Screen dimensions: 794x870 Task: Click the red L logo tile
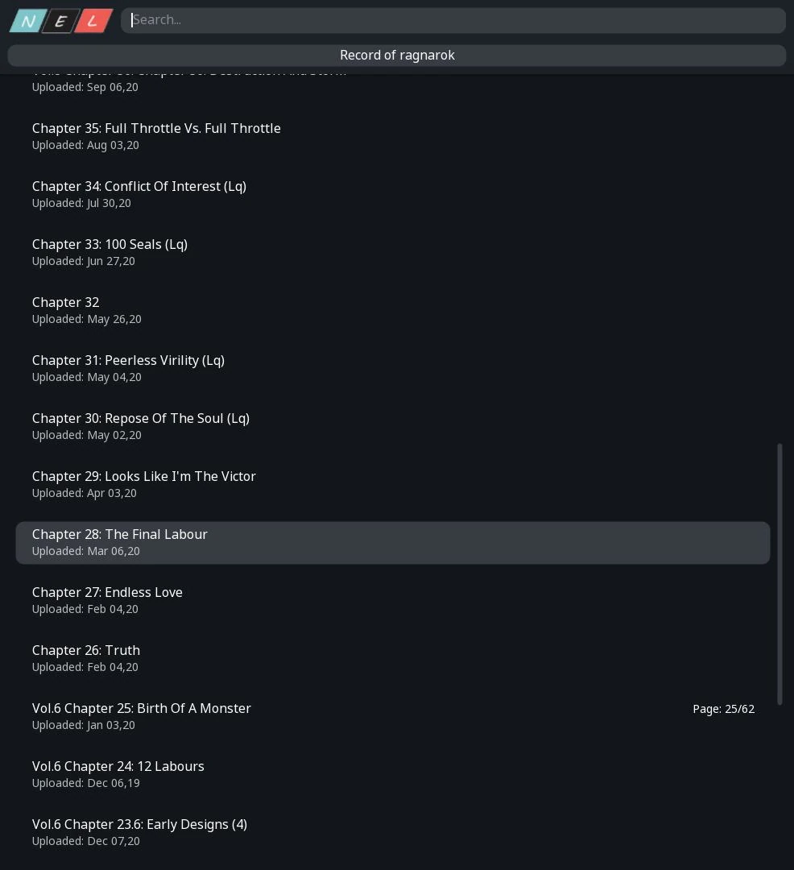[93, 21]
